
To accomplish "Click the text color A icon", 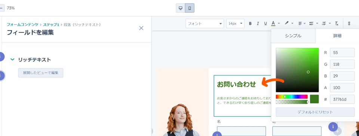I will pyautogui.click(x=273, y=23).
